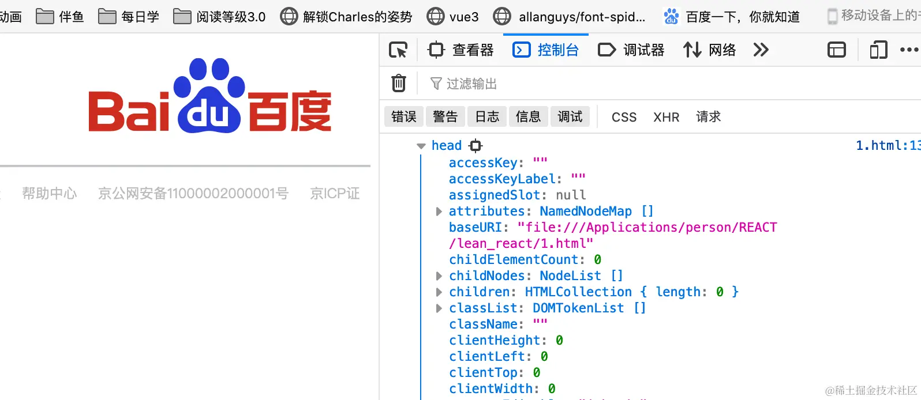Image resolution: width=921 pixels, height=400 pixels.
Task: Select the clientWidth property row
Action: (502, 388)
